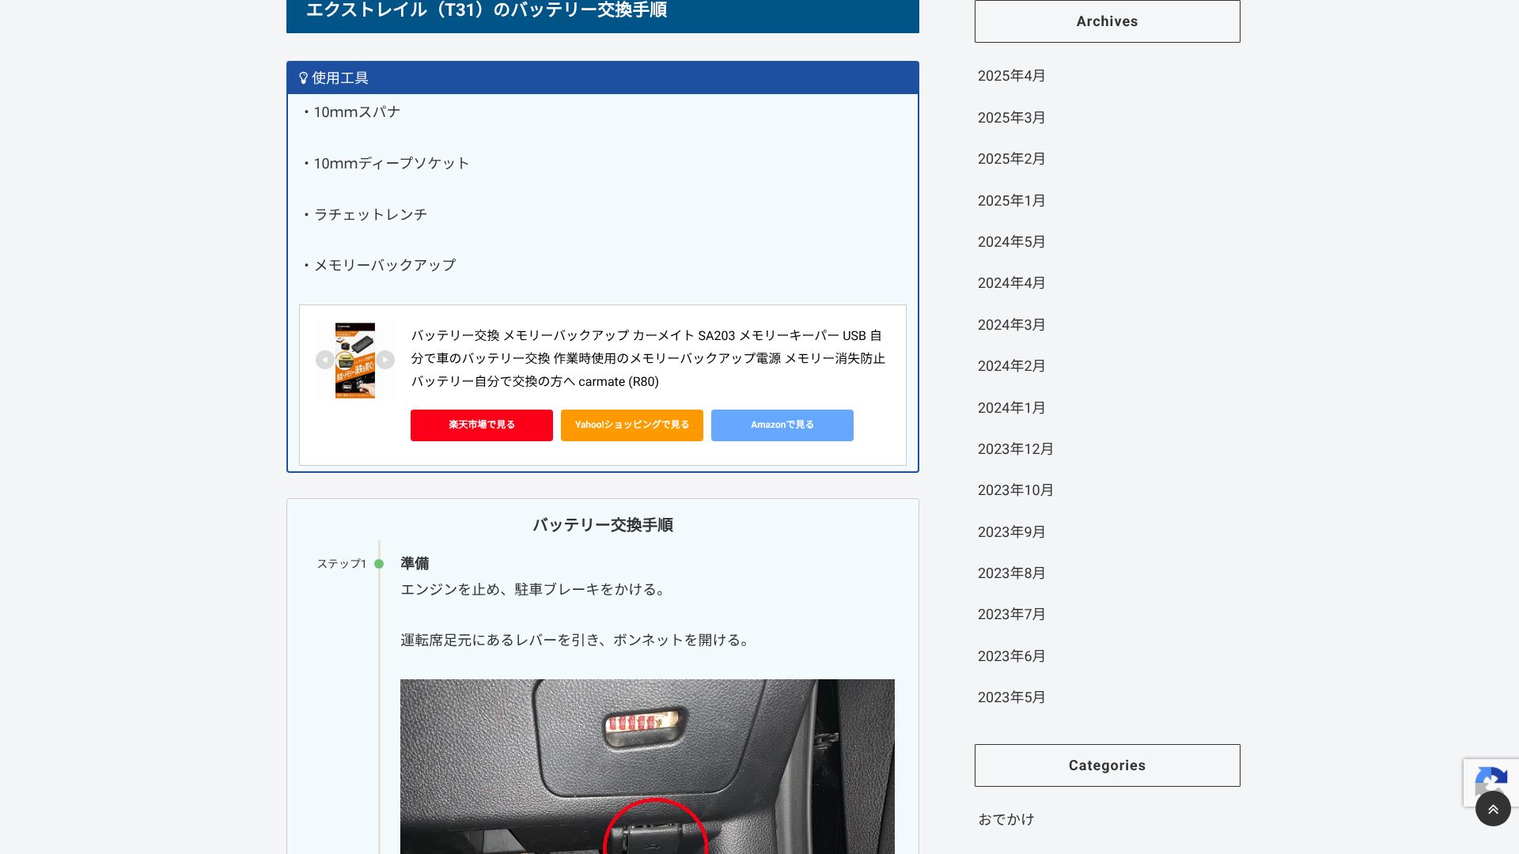Screen dimensions: 1519x854
Task: Click the reCAPTCHA badge icon
Action: pyautogui.click(x=1491, y=782)
